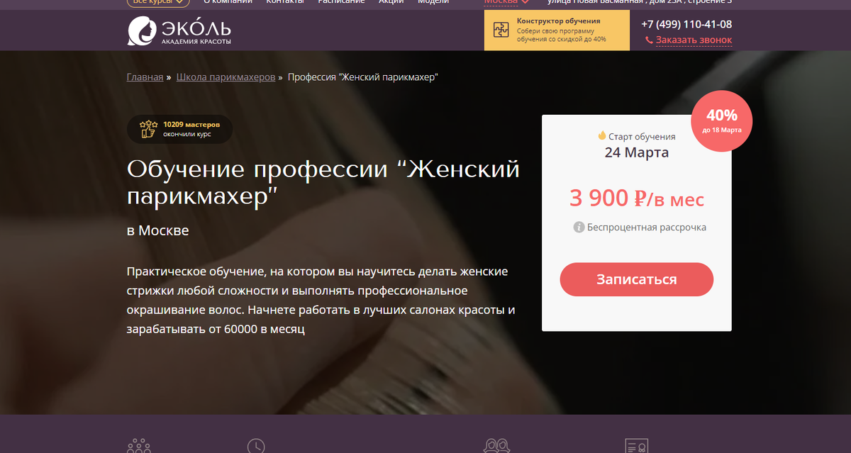Click the puzzle icon in Конструктор обучения

(501, 30)
